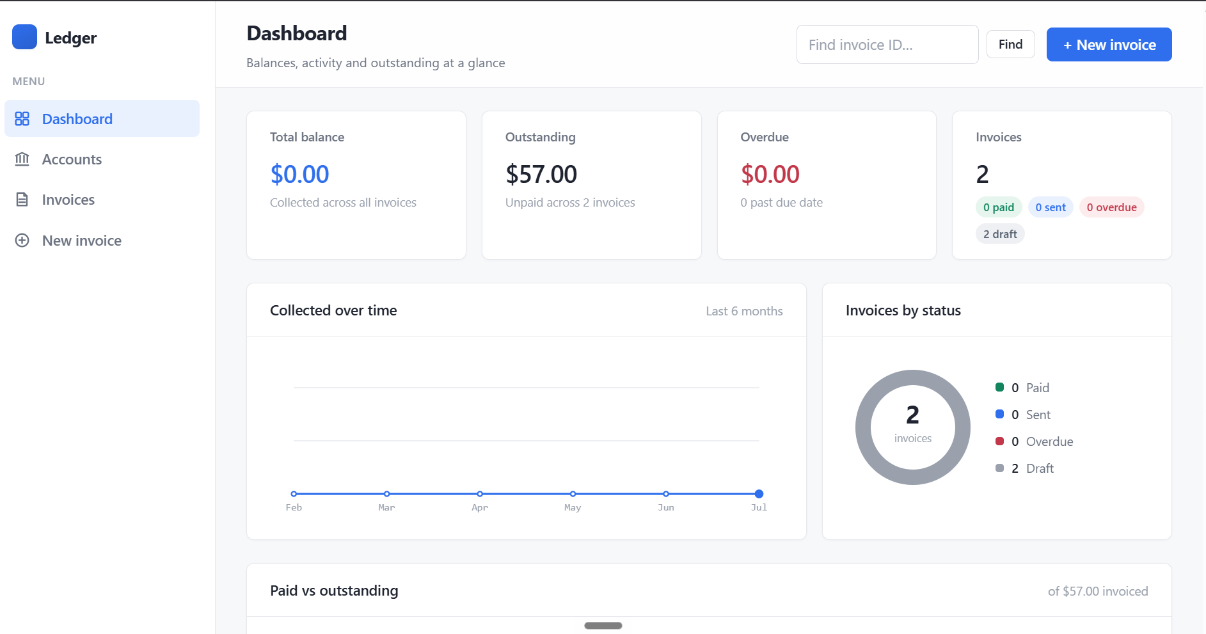1206x634 pixels.
Task: Click the Accounts bank icon
Action: pyautogui.click(x=22, y=159)
